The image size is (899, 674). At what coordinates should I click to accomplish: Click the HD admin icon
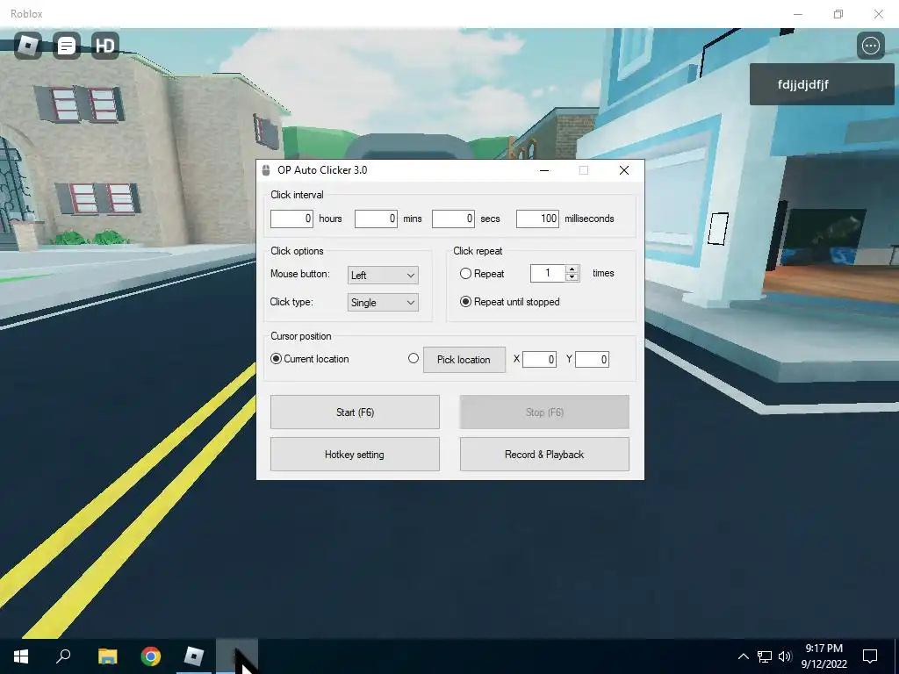pos(105,46)
